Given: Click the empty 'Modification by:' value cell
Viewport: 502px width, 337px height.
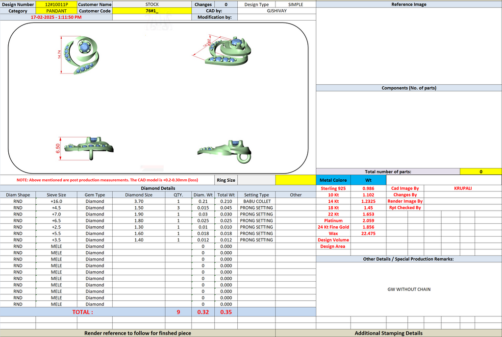Looking at the screenshot, I should 276,17.
